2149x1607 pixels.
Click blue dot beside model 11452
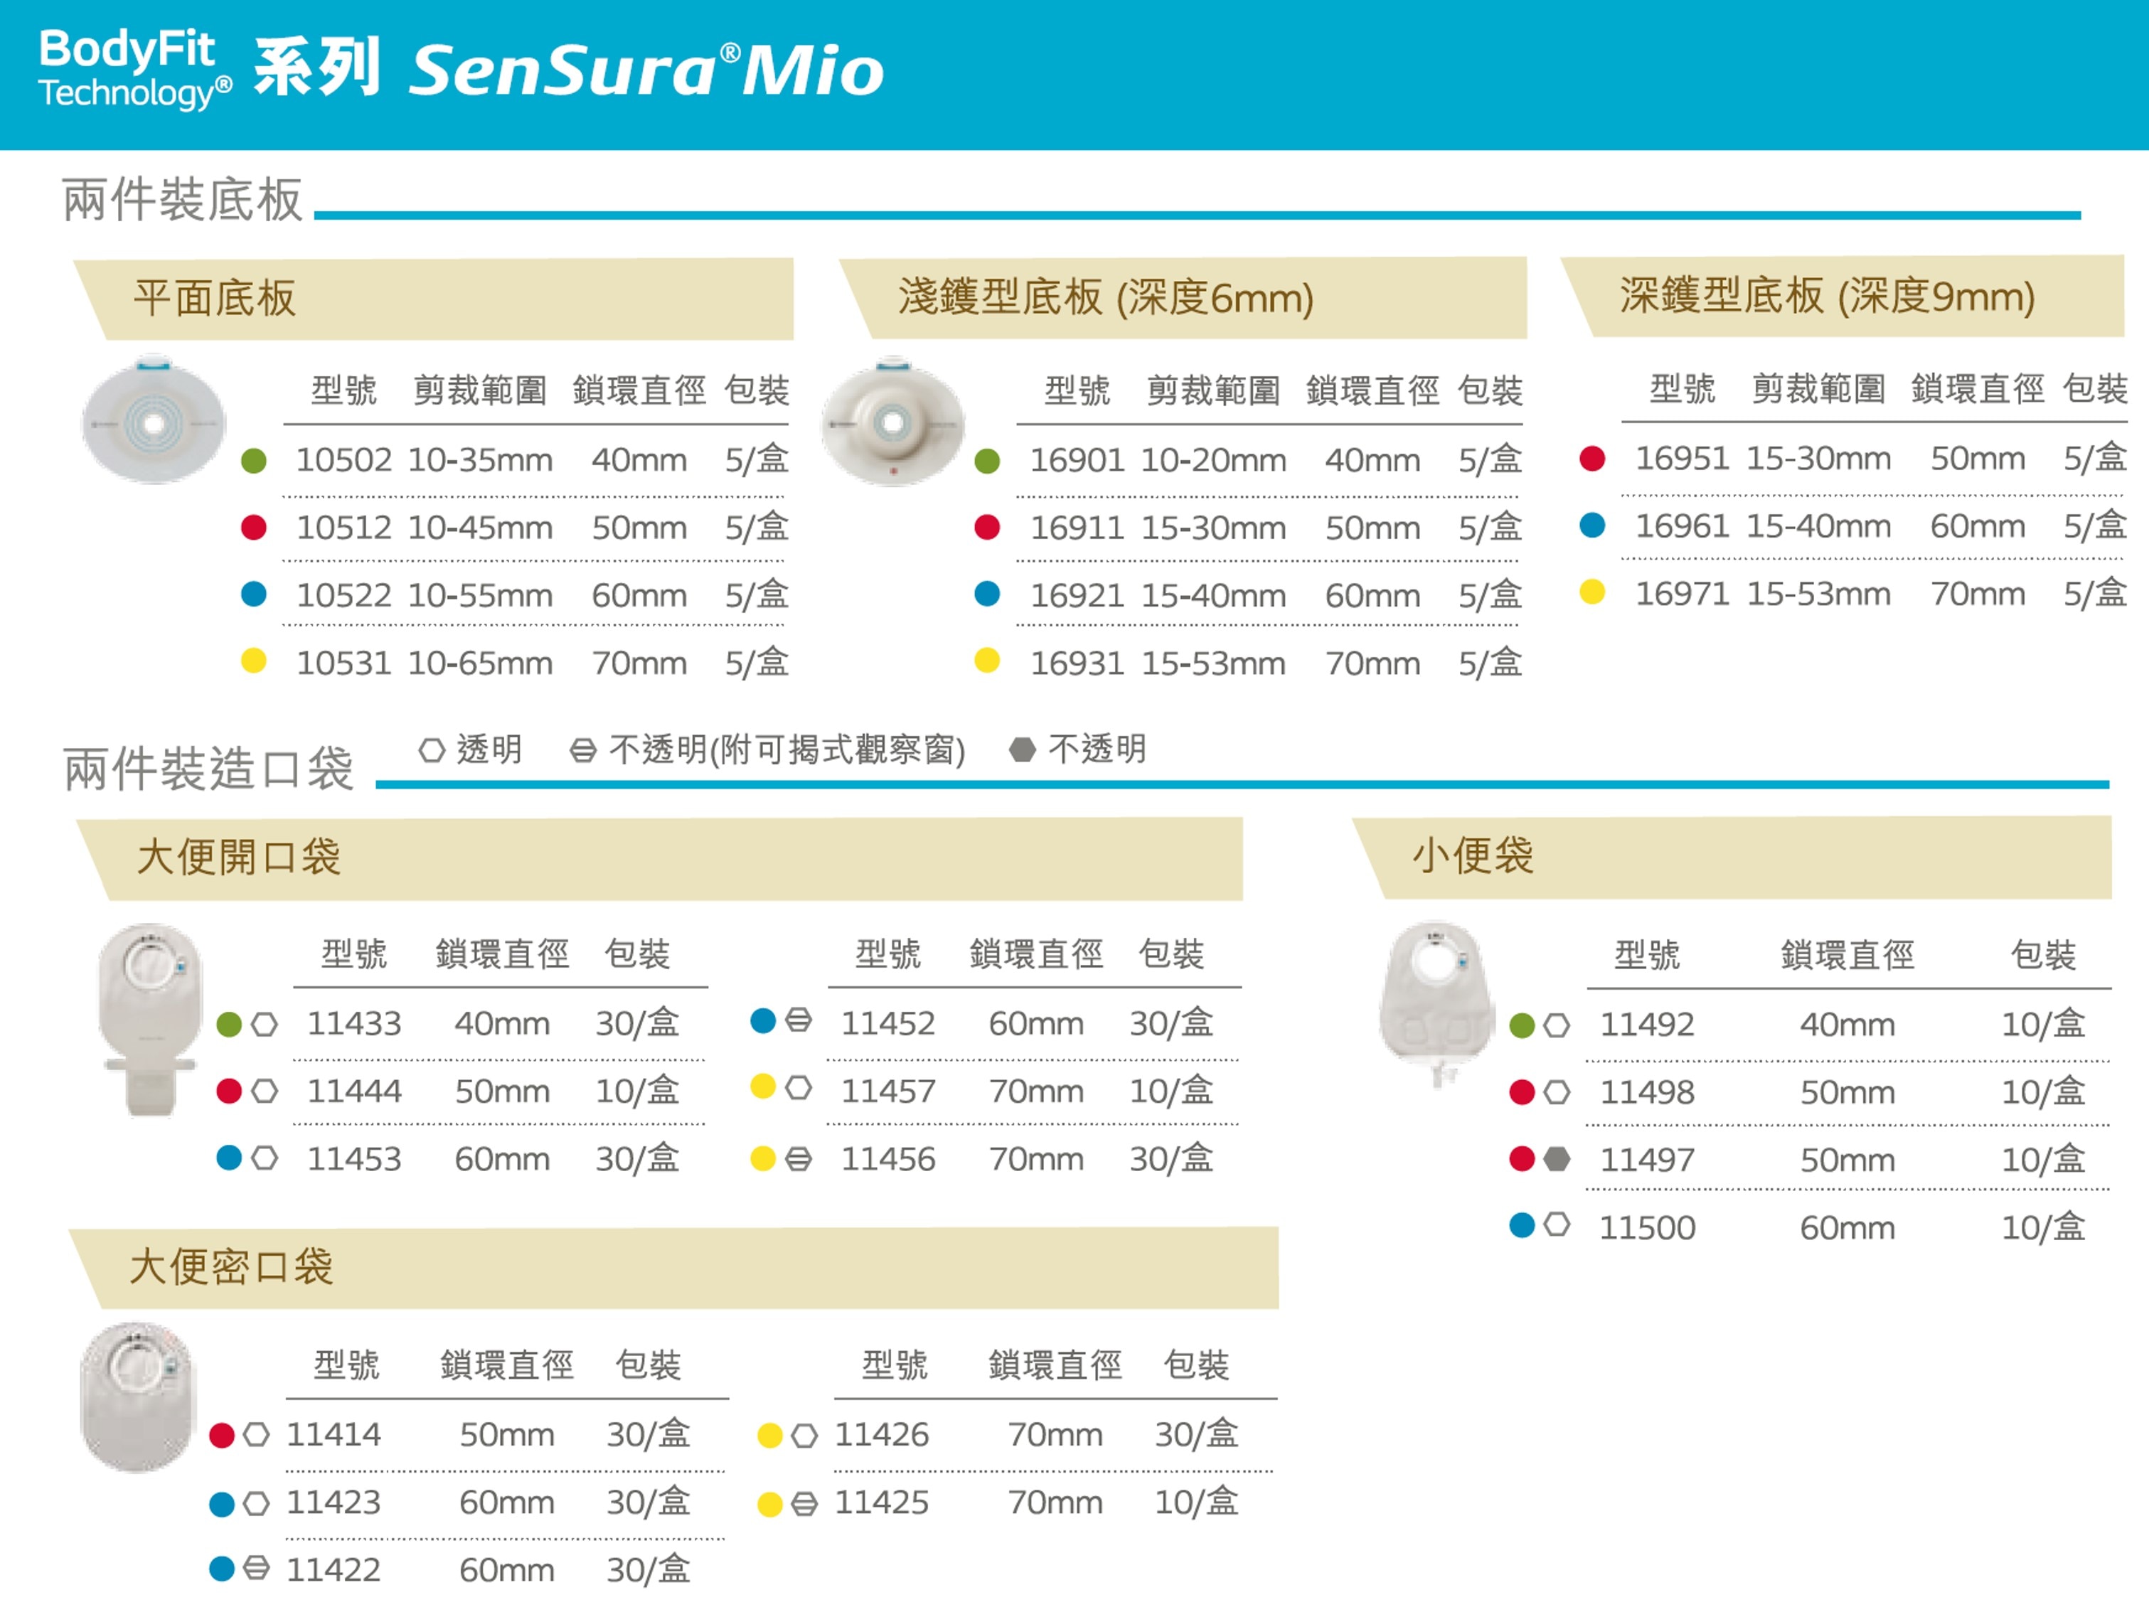pos(764,1020)
